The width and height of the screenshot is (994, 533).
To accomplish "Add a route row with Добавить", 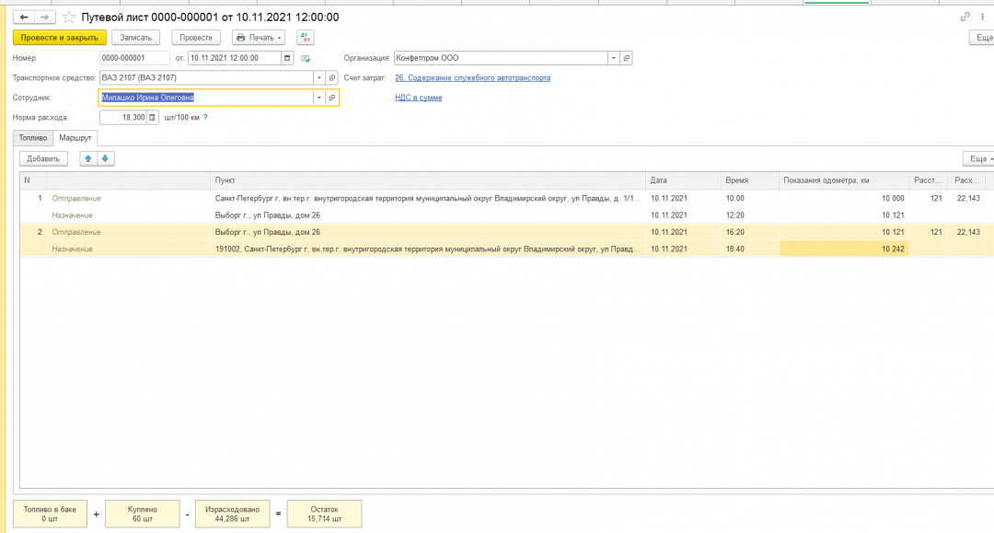I will pyautogui.click(x=44, y=158).
